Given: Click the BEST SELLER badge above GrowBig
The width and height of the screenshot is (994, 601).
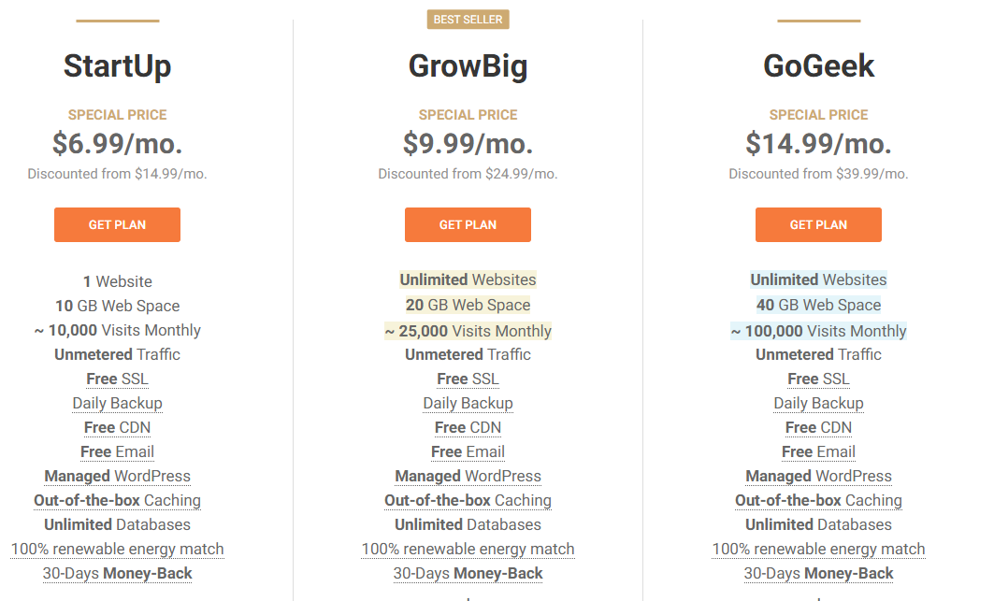Looking at the screenshot, I should 468,19.
